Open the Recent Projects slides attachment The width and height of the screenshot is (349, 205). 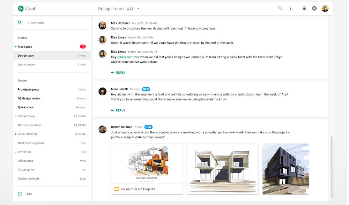pos(147,169)
